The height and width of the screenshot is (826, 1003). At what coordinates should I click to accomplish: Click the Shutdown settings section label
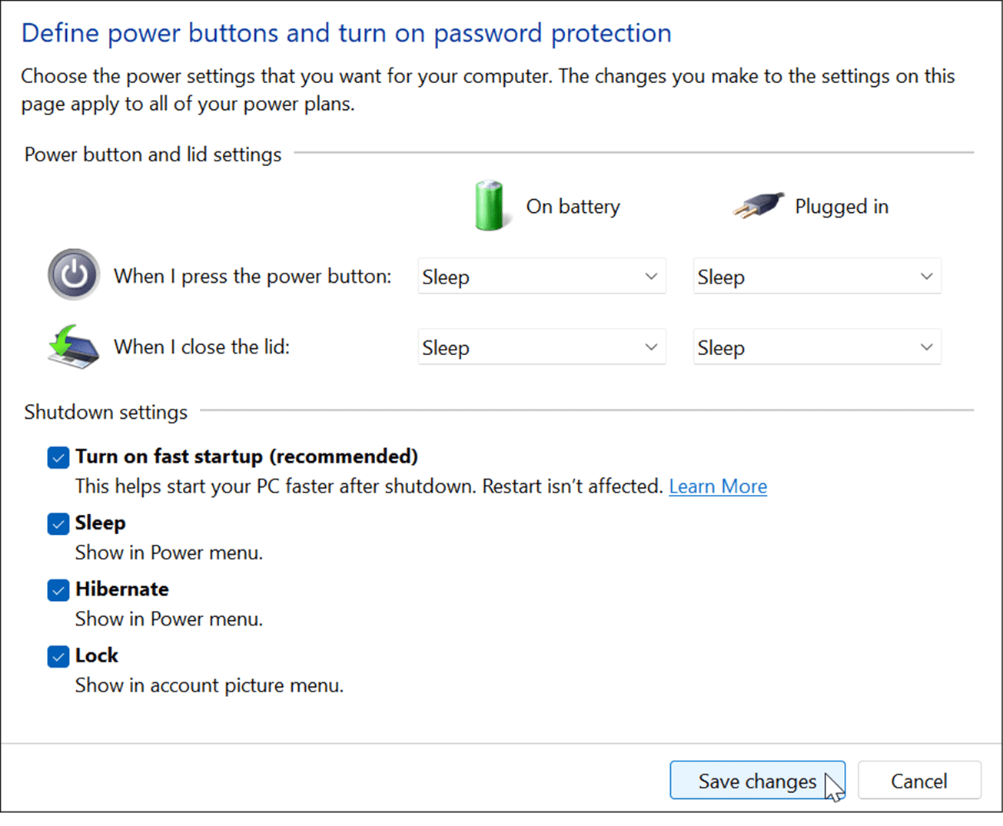point(105,412)
